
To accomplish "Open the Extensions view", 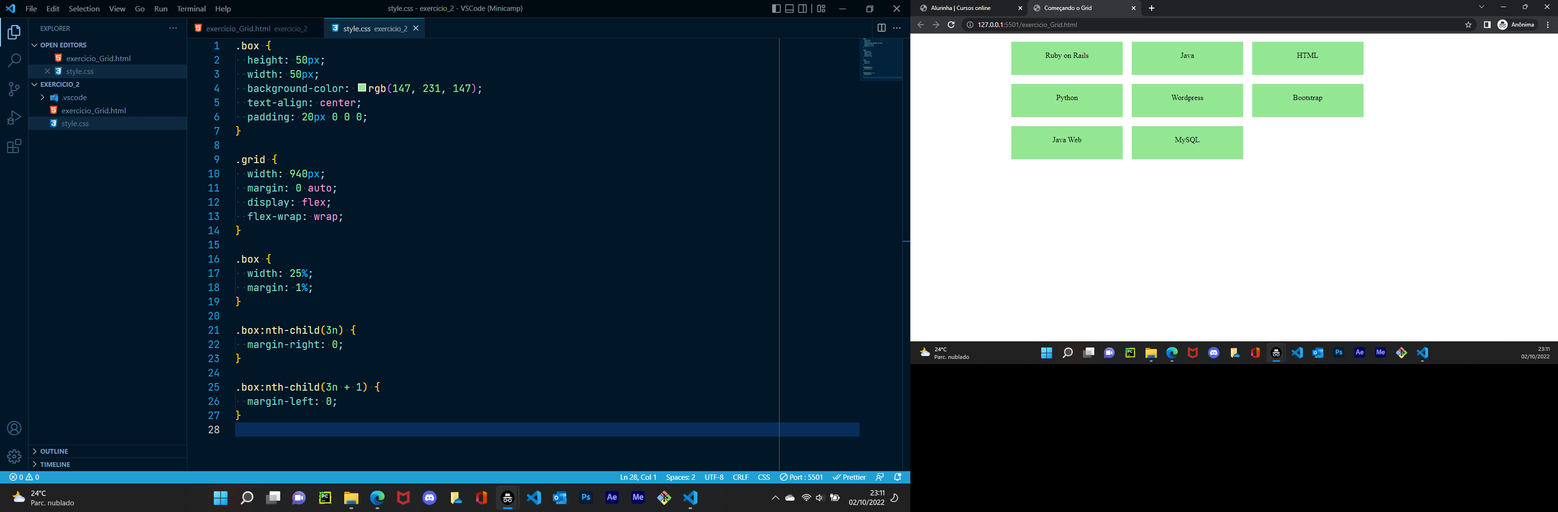I will (x=14, y=146).
